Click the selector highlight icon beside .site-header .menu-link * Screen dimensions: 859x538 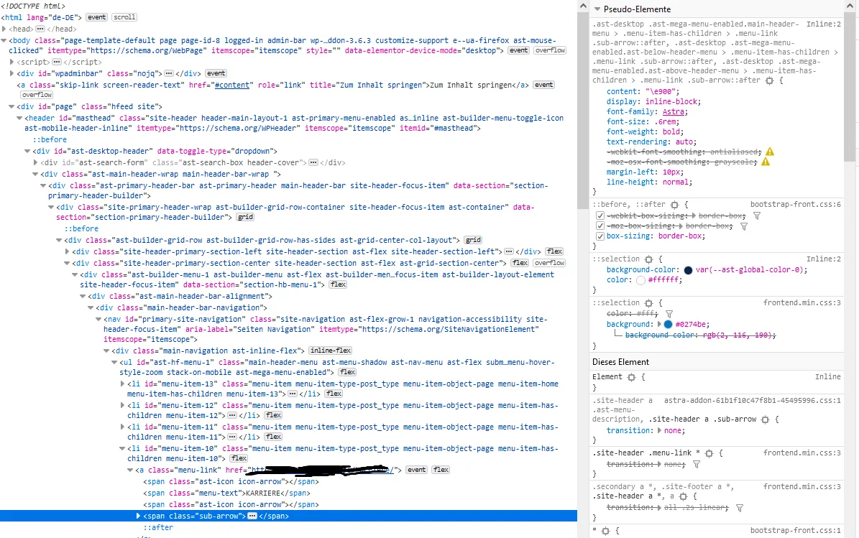click(709, 453)
